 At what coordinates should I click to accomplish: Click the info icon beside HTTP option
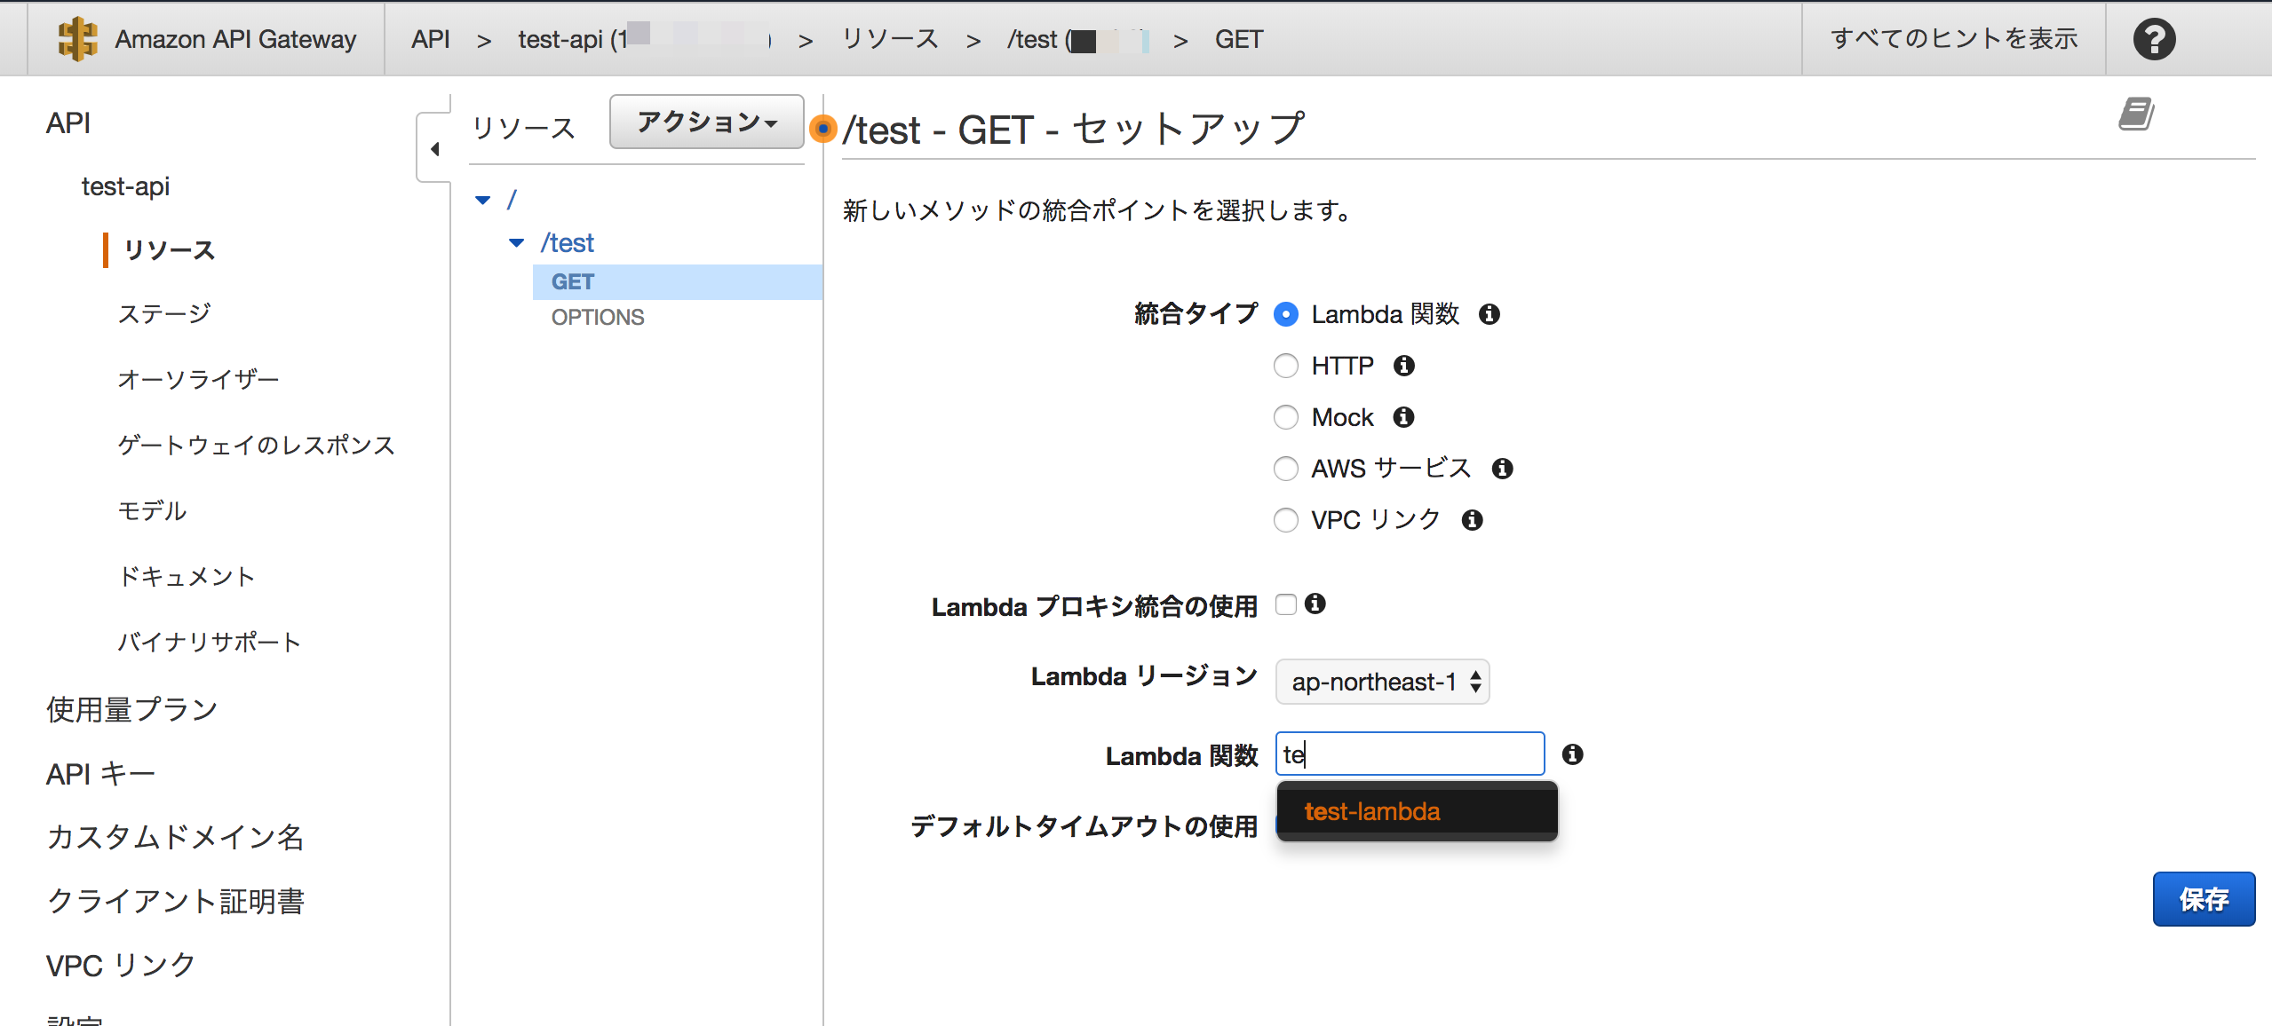click(x=1404, y=366)
